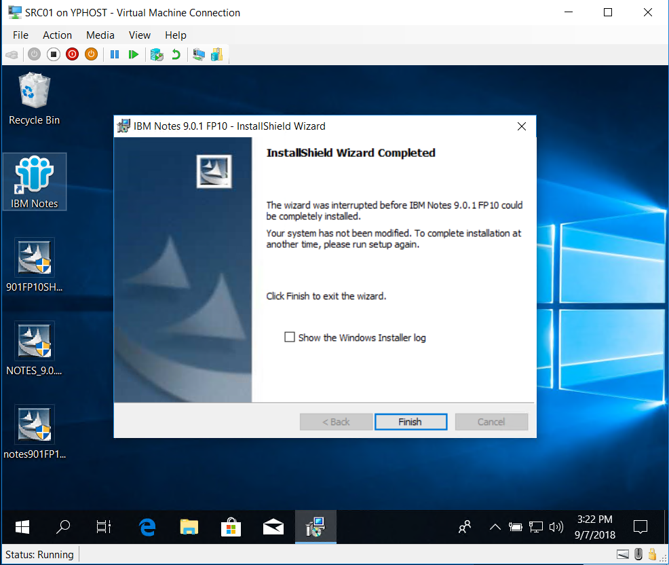
Task: Select the notes901FP1 installer icon
Action: [35, 432]
